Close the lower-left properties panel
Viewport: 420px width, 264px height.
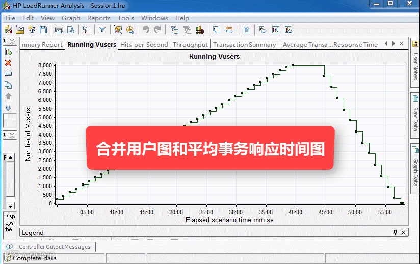tap(12, 135)
